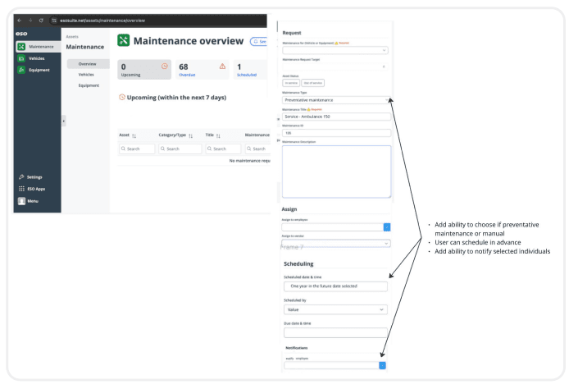Collapse the sidebar with the small arrow handle

63,121
